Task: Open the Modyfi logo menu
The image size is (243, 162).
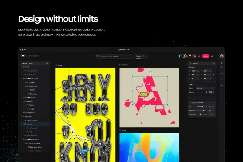Action: point(23,56)
